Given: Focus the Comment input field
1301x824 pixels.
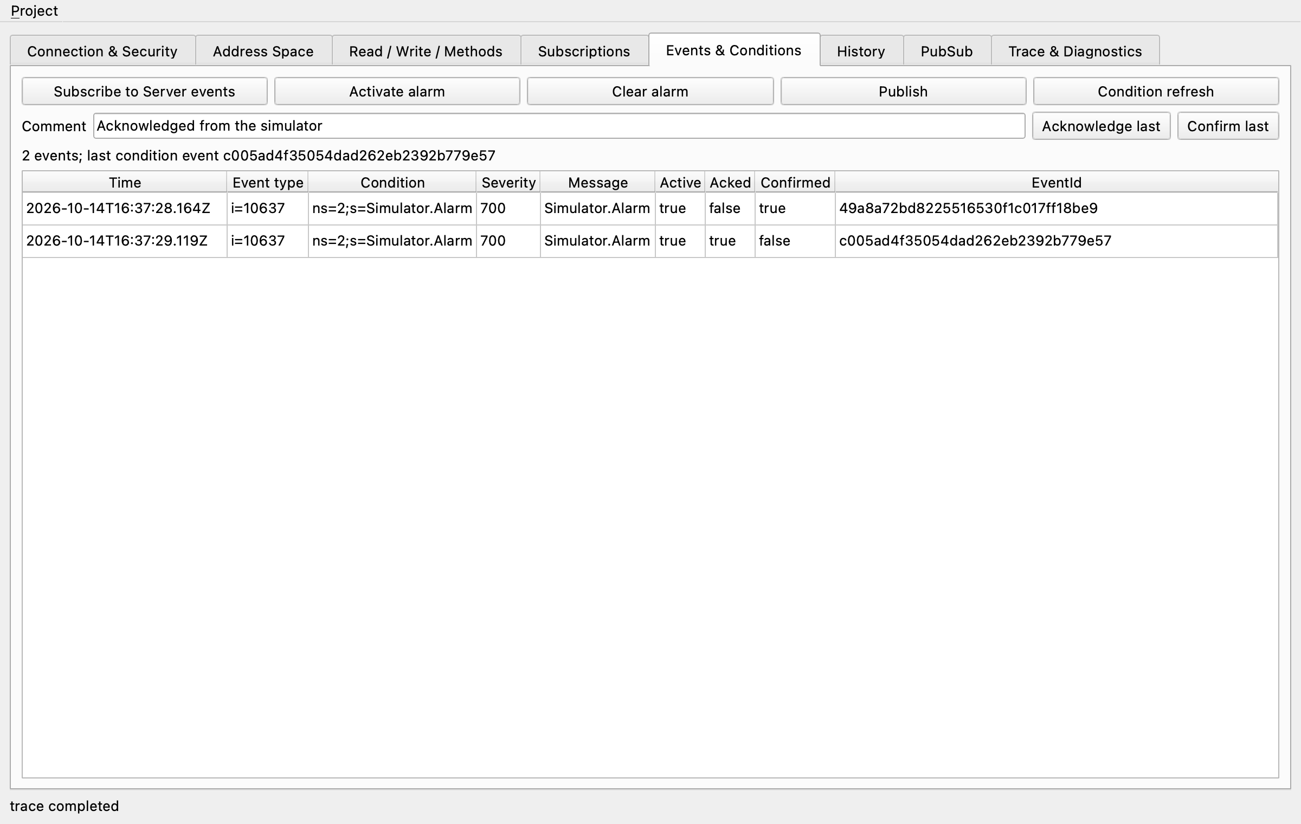Looking at the screenshot, I should pos(559,126).
